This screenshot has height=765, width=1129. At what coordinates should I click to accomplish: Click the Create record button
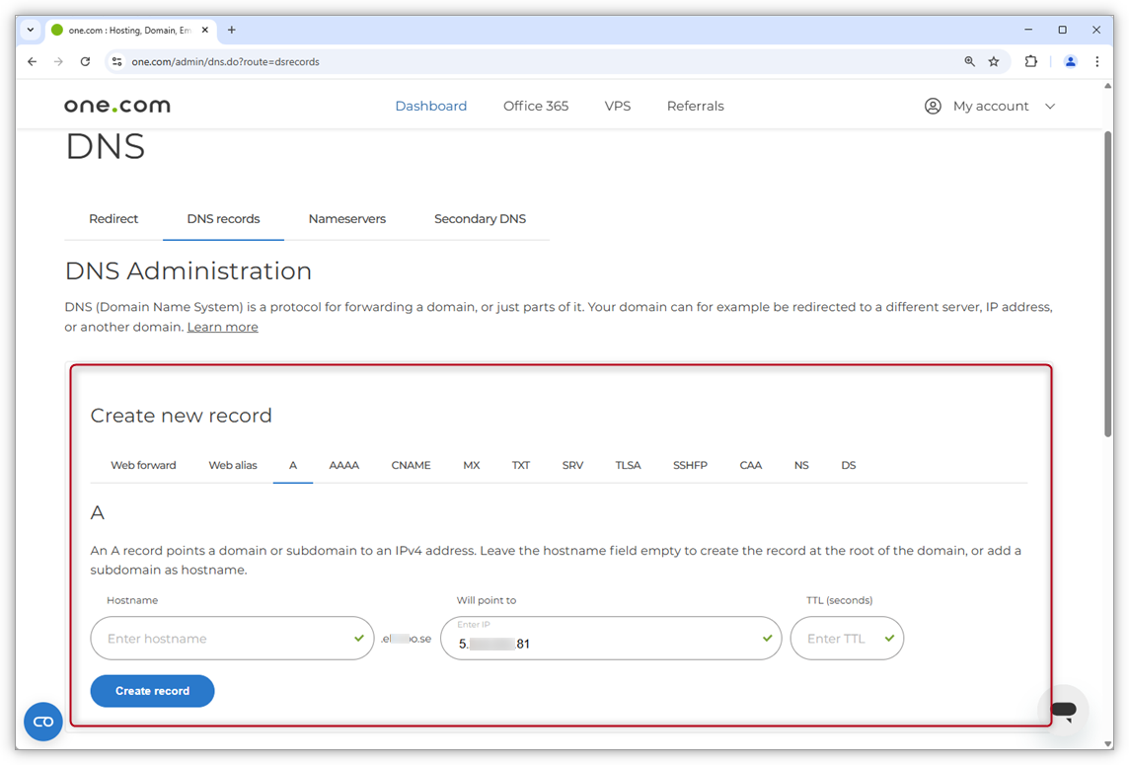(x=152, y=691)
